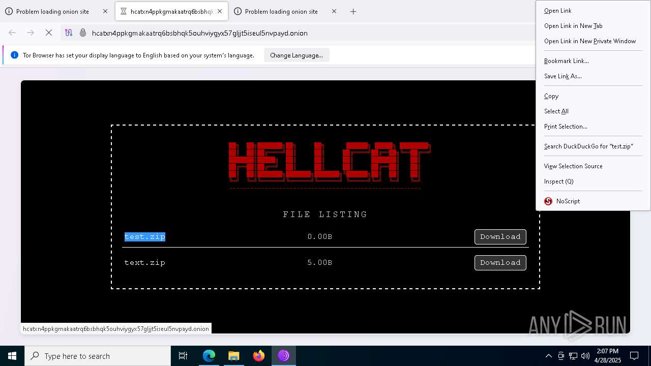Open NoScript from context menu

593,201
